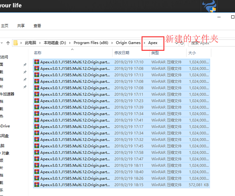Navigate to Origin Games in the breadcrumb
Image resolution: width=235 pixels, height=196 pixels.
(x=128, y=43)
